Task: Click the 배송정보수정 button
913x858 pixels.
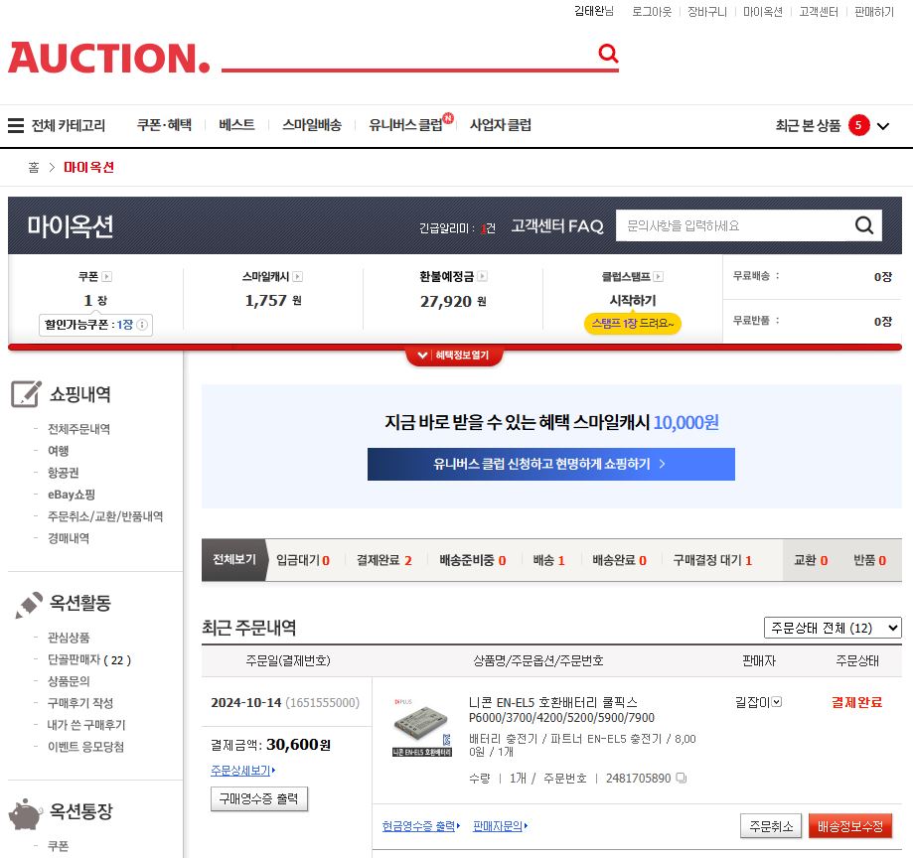Action: point(849,825)
